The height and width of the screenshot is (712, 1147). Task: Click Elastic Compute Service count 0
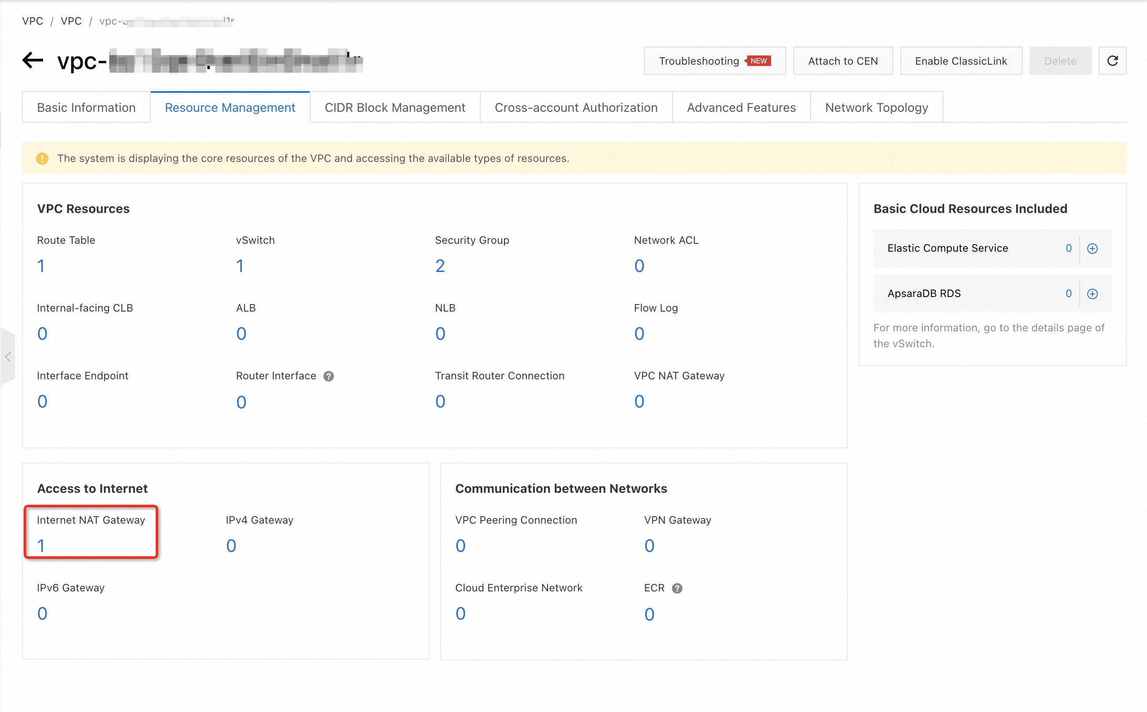(1068, 248)
